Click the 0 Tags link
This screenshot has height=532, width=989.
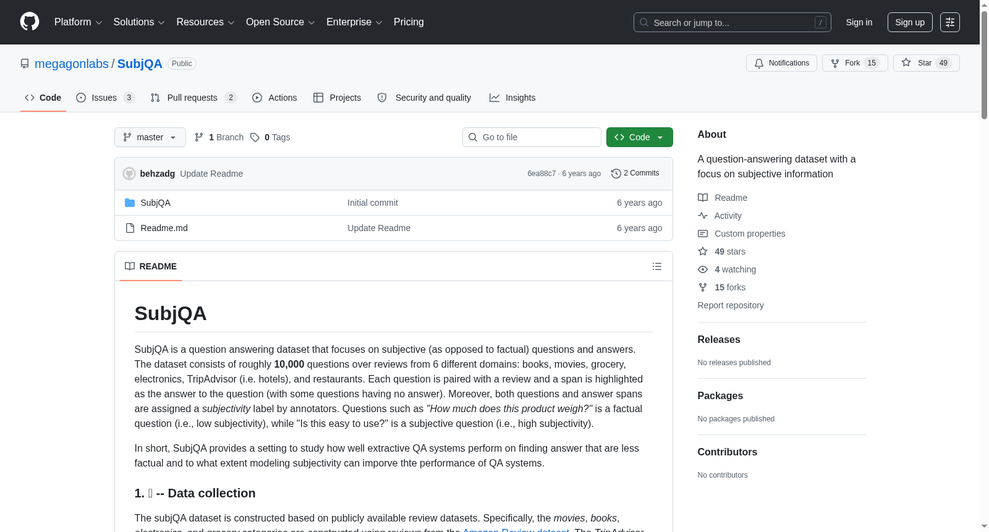tap(270, 137)
